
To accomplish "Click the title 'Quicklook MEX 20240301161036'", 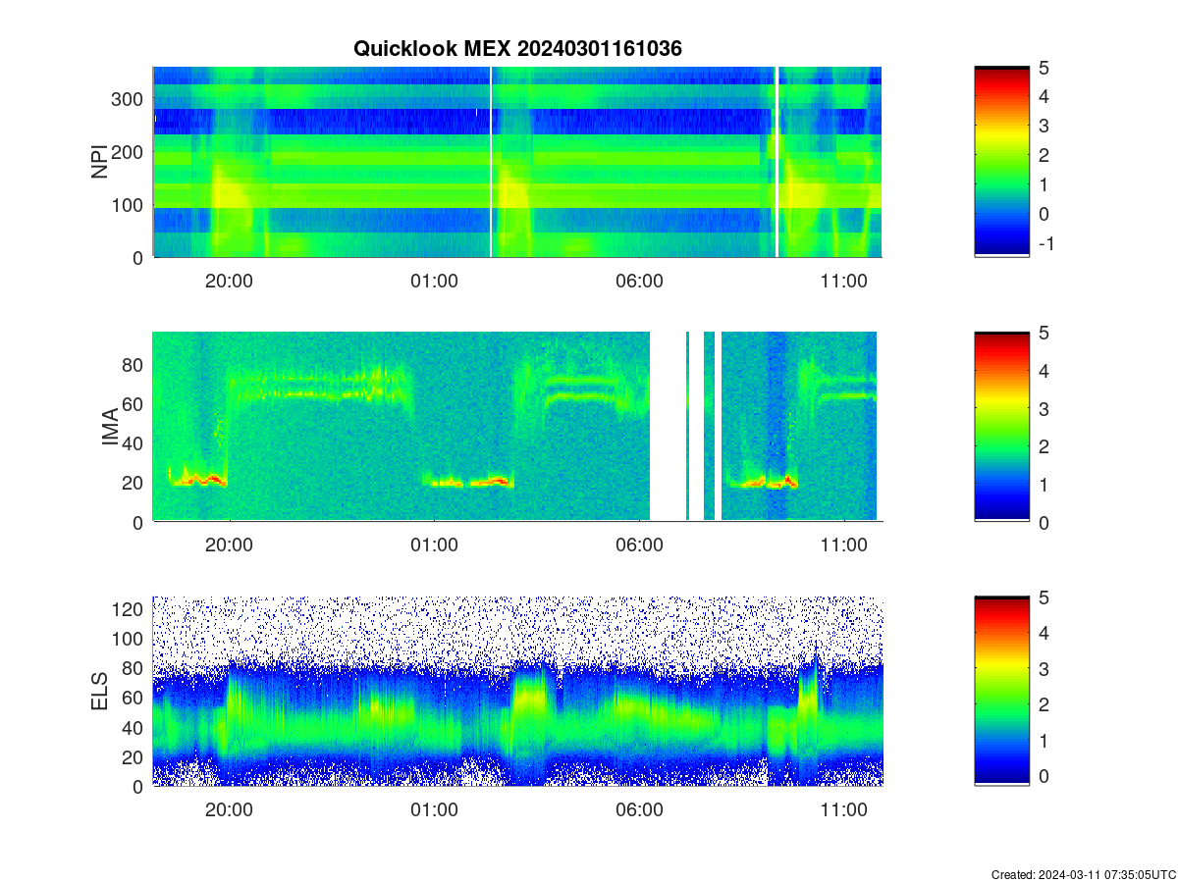I will pos(517,48).
